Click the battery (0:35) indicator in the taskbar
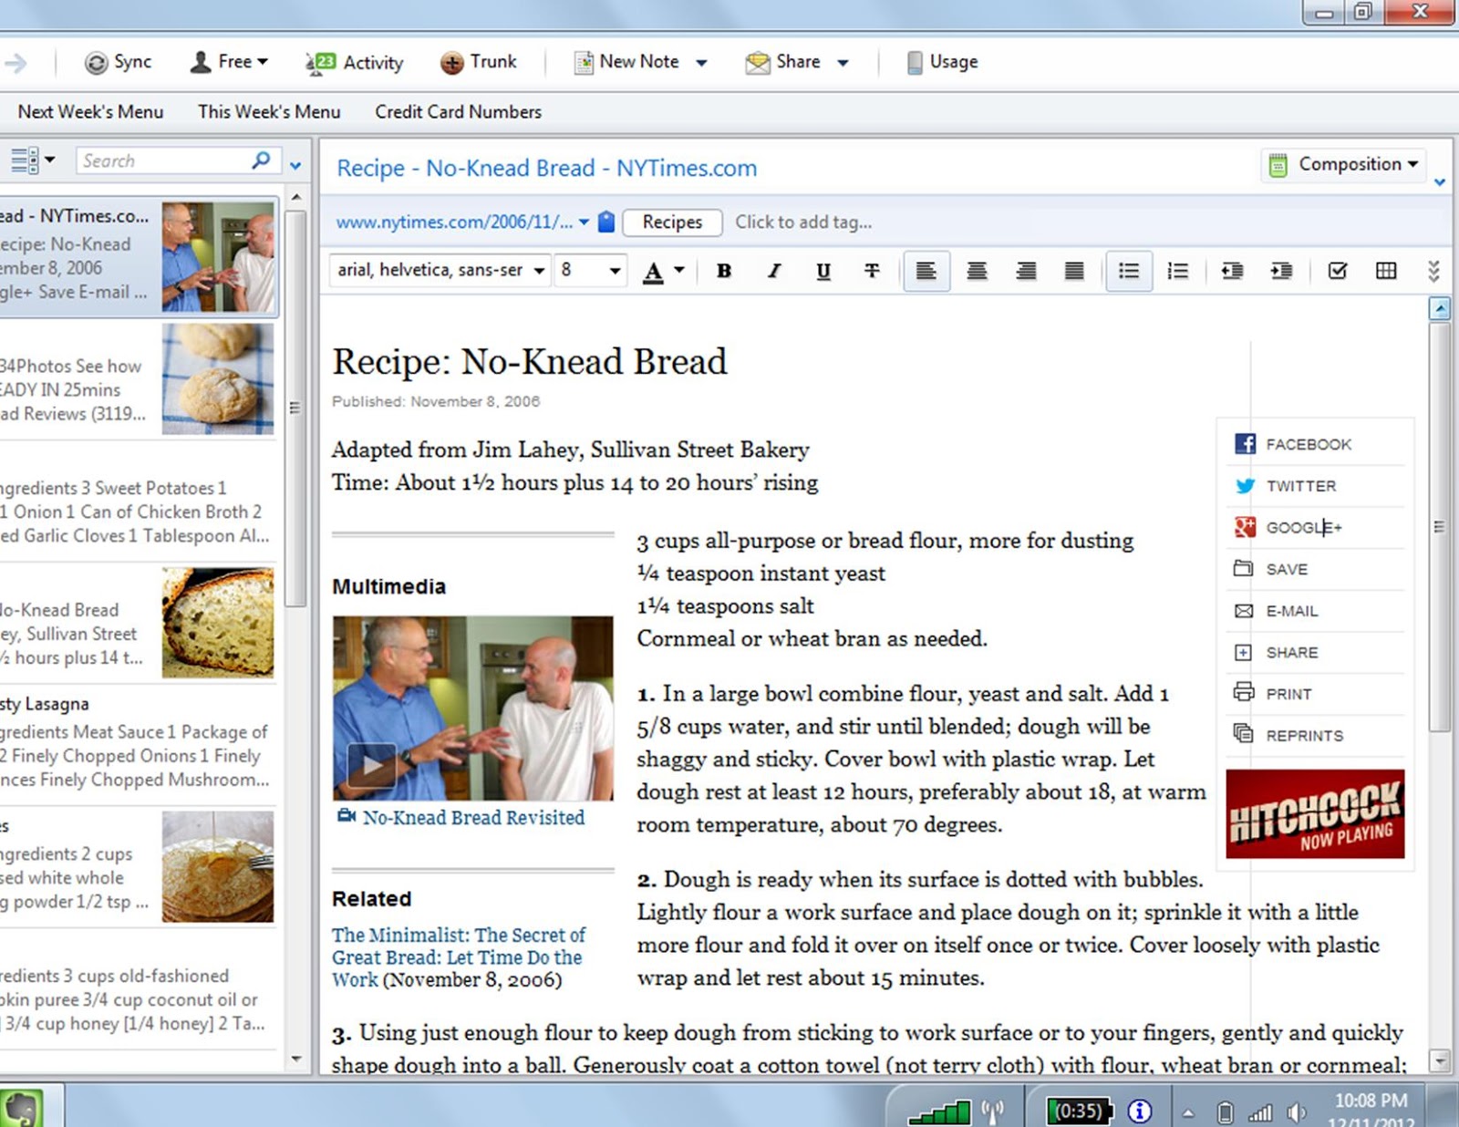 click(1080, 1111)
